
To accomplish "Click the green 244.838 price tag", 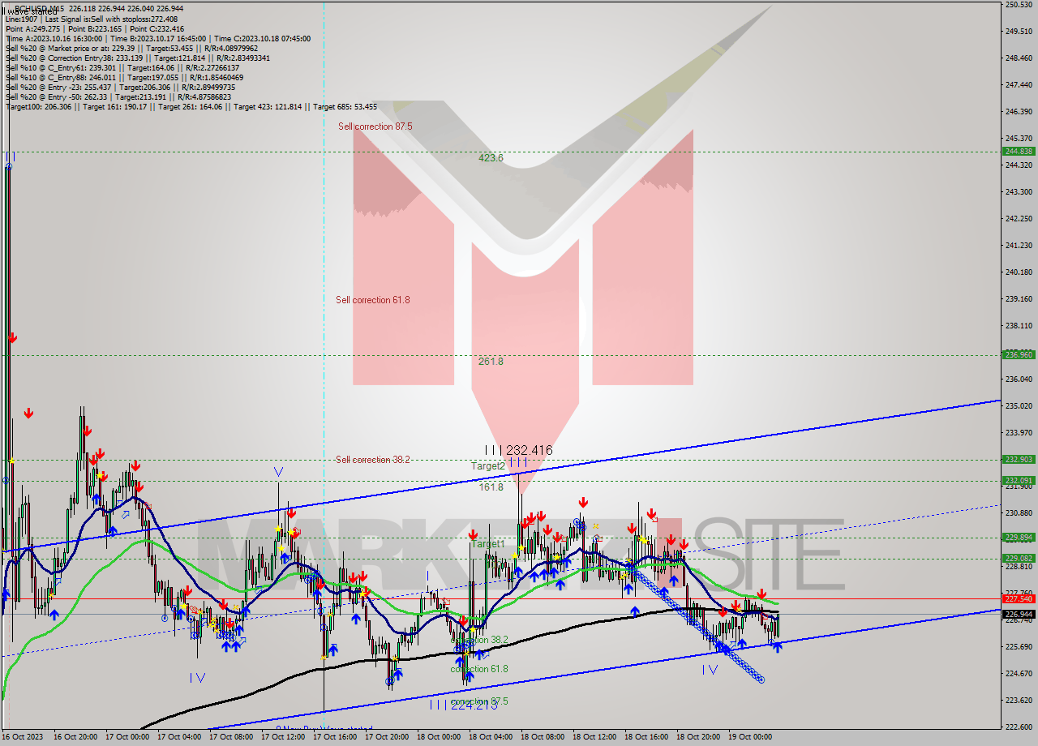I will [x=1018, y=152].
